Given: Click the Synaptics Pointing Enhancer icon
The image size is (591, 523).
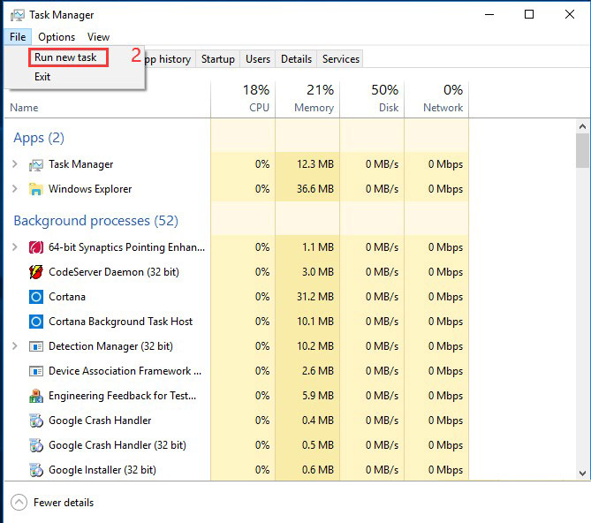Looking at the screenshot, I should click(x=36, y=247).
